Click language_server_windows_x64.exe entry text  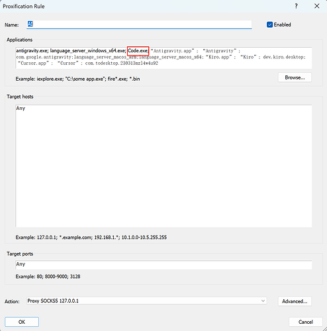88,51
